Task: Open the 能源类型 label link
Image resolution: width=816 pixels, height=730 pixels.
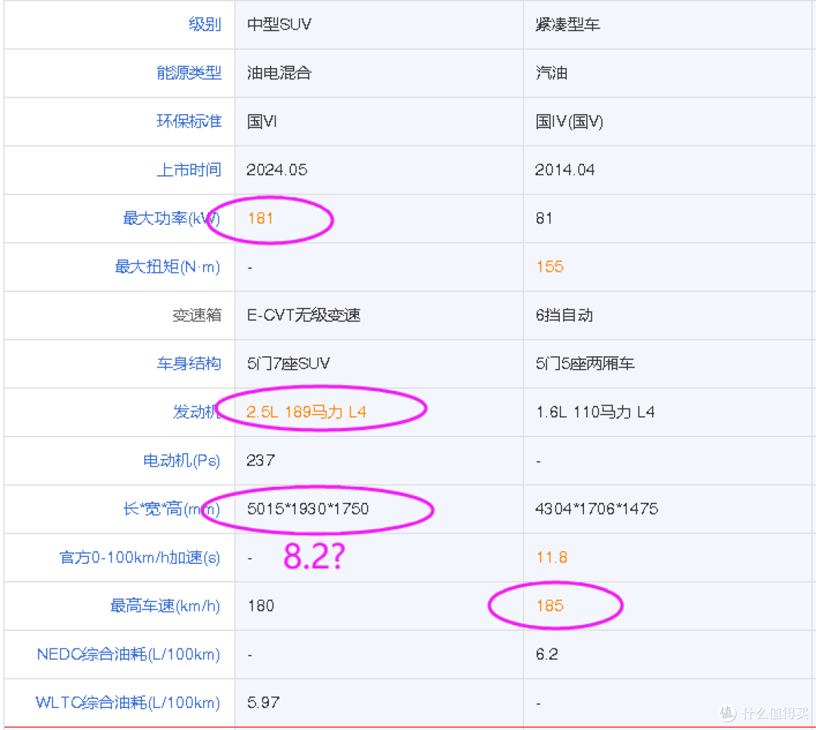Action: coord(189,72)
